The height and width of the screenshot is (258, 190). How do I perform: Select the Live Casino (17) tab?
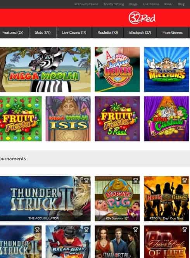(74, 33)
